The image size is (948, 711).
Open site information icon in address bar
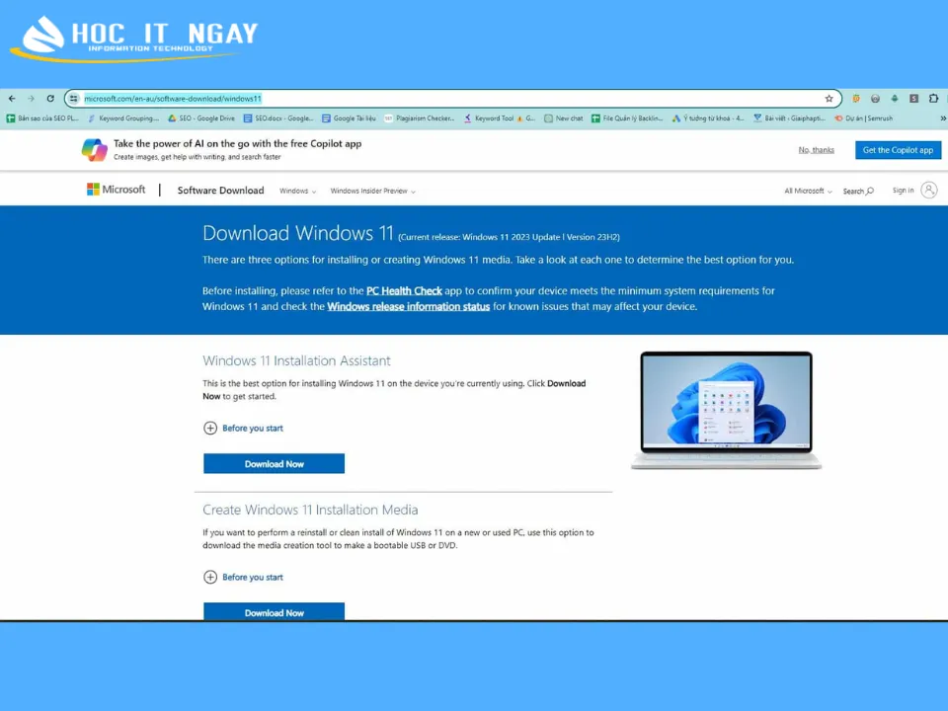(74, 99)
